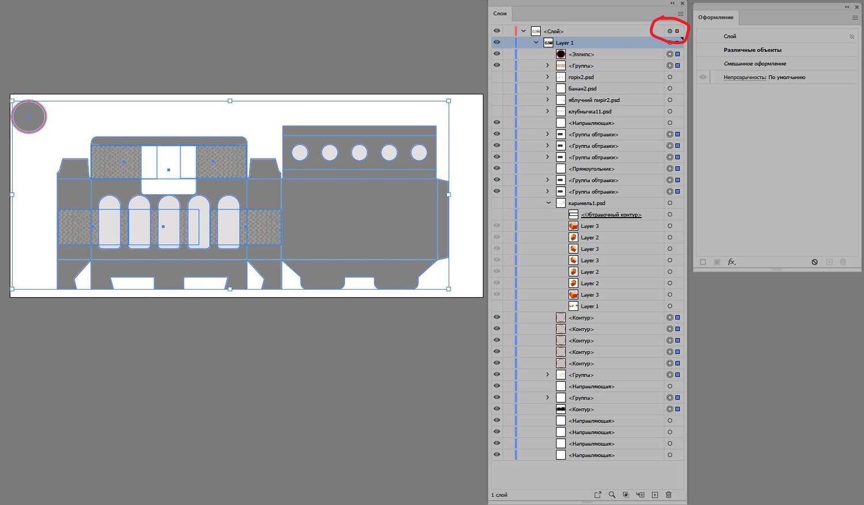The image size is (864, 505).
Task: Click the top <Слой> layer thumbnail
Action: pos(536,31)
